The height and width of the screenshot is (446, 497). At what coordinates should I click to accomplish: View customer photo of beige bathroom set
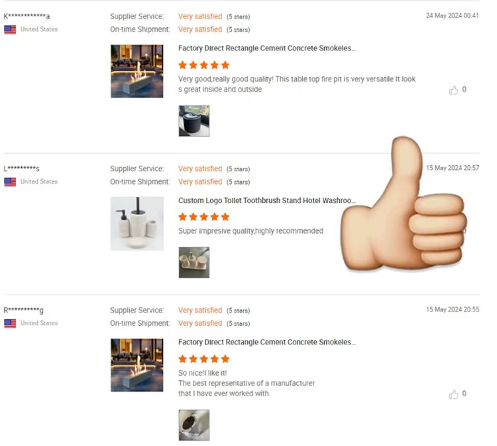coord(194,263)
